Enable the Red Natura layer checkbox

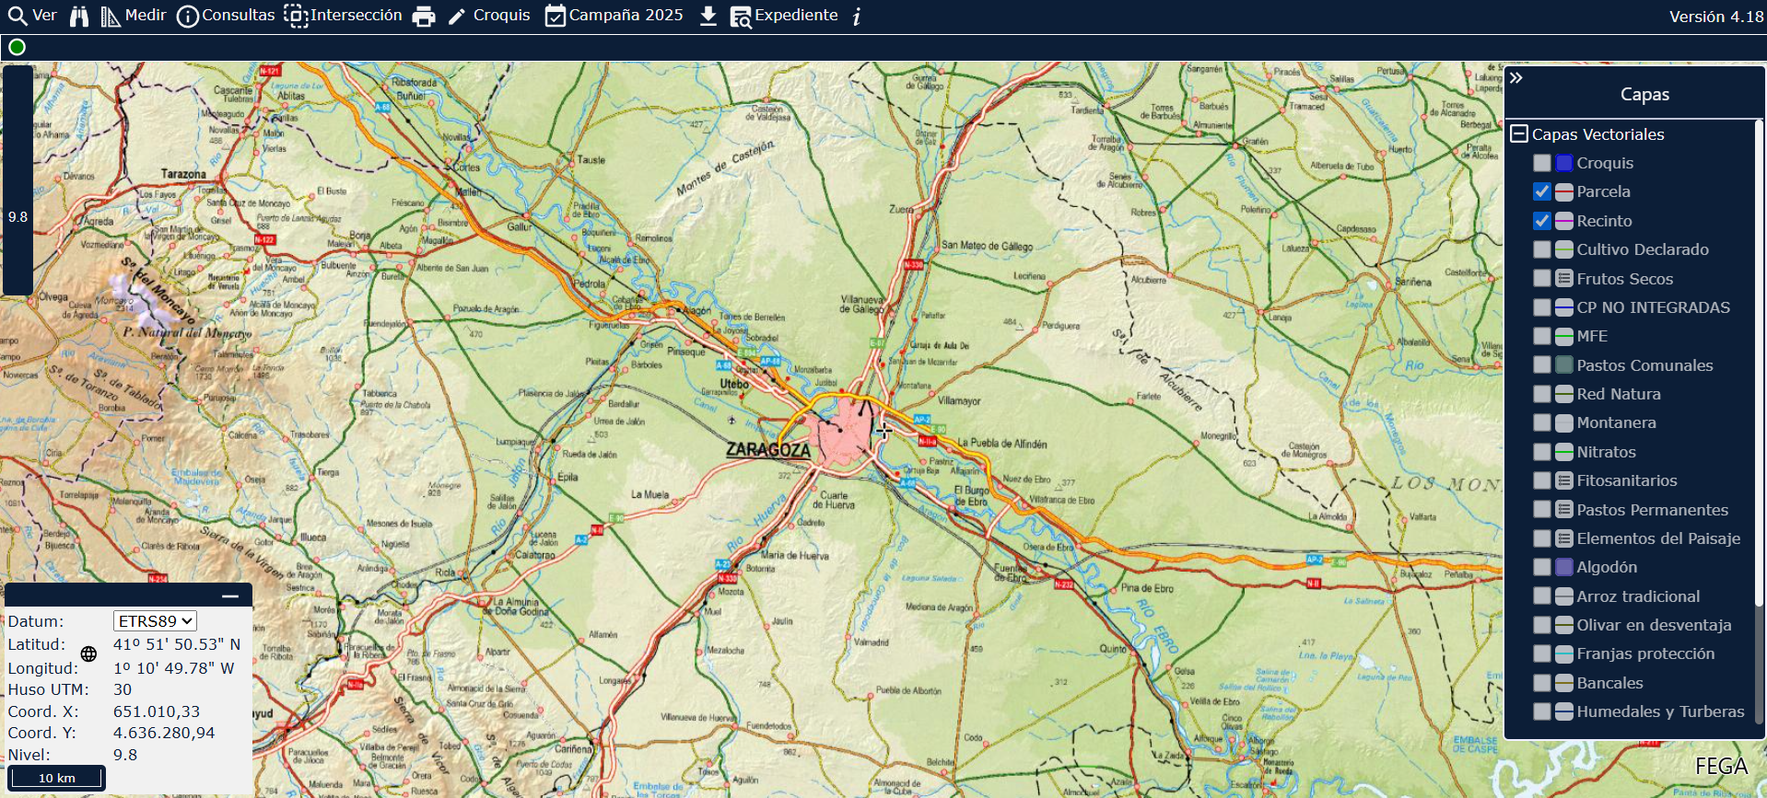pyautogui.click(x=1541, y=394)
